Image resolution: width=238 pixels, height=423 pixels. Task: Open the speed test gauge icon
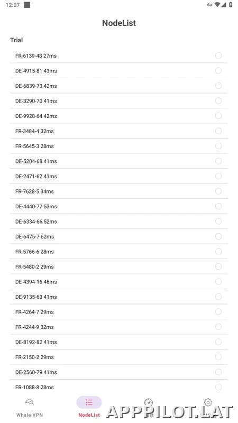[x=149, y=402]
